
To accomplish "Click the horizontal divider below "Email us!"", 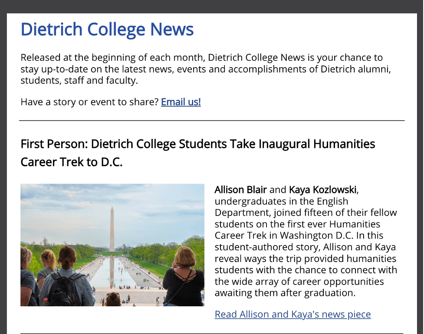I will [x=212, y=121].
